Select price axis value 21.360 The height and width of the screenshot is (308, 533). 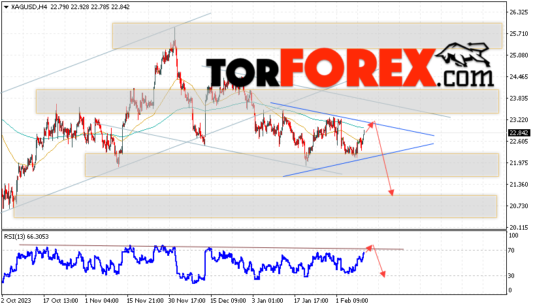(x=519, y=185)
